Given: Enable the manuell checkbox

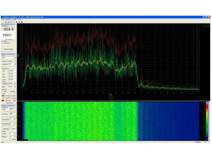Looking at the screenshot, I should [11, 139].
